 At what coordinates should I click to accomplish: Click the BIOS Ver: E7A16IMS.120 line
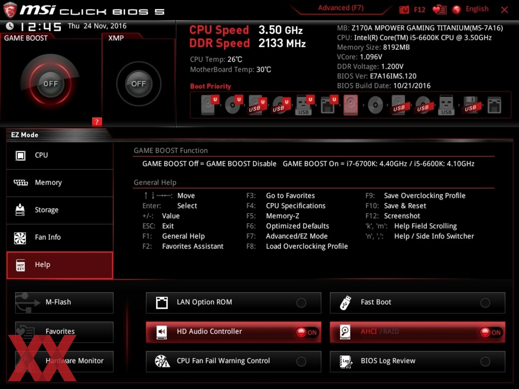(x=377, y=76)
